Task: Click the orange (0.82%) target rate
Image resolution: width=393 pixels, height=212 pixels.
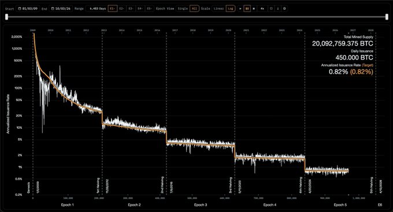Action: coord(361,72)
